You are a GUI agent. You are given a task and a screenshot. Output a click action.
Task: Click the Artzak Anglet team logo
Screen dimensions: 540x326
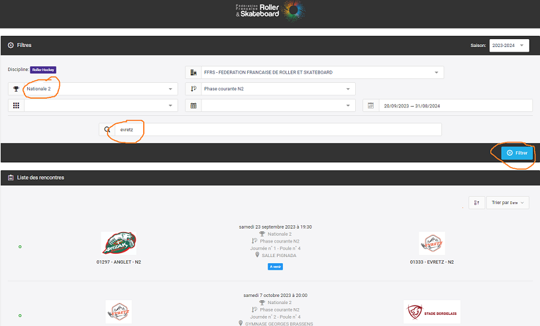coord(119,243)
